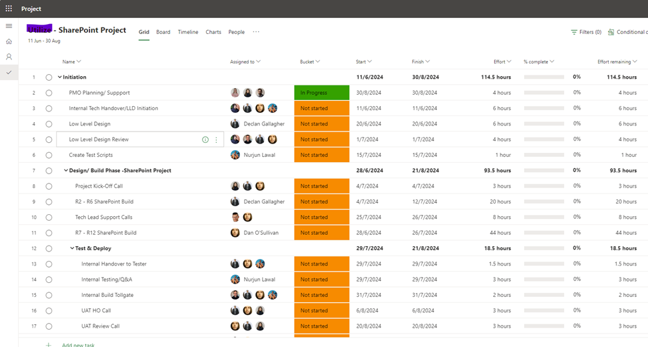Open more options dots on Low Level Design Review
Viewport: 648px width, 347px height.
[216, 139]
